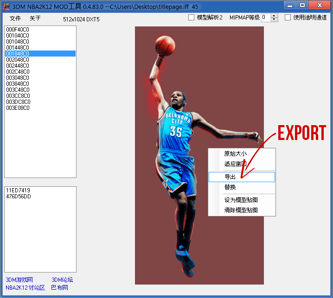Minimize the MOD tool window

click(x=290, y=5)
